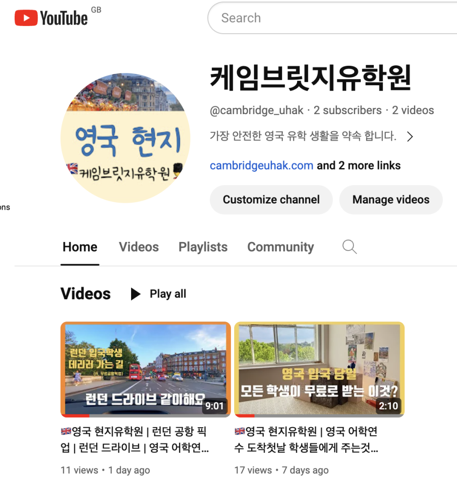The height and width of the screenshot is (493, 457).
Task: Open video title '도착첫날 학생들에게 주는것' link
Action: tap(306, 439)
